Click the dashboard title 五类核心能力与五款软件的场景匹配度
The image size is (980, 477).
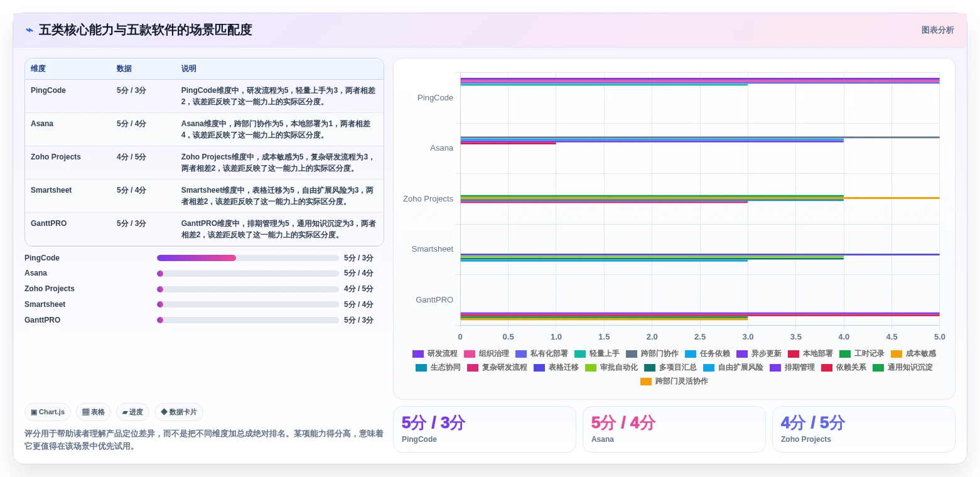click(x=146, y=30)
